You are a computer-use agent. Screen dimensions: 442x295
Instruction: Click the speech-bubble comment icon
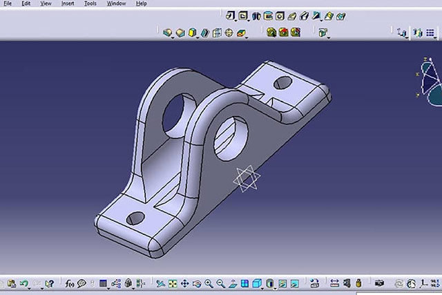click(x=81, y=283)
